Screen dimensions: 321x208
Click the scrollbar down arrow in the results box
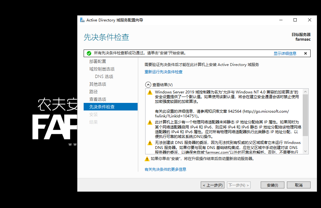click(305, 152)
